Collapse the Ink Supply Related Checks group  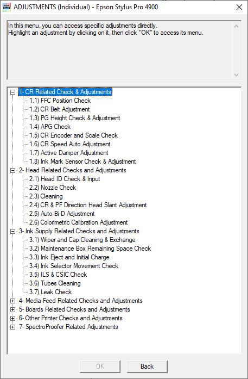pos(12,231)
